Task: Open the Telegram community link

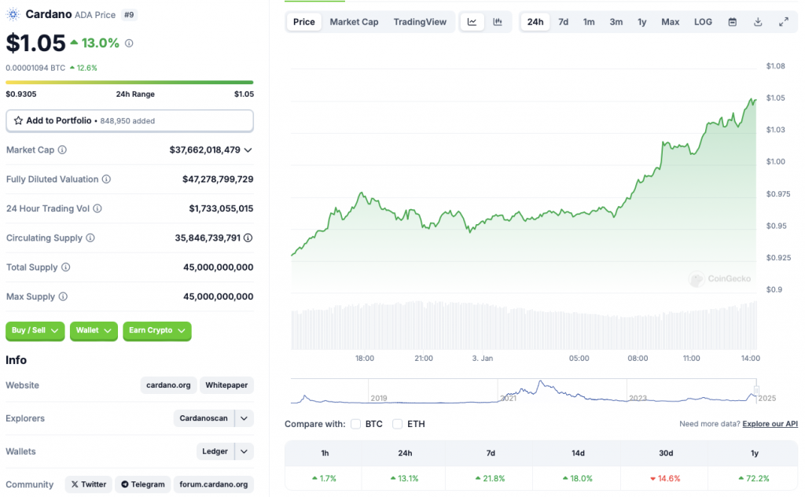Action: pos(143,484)
